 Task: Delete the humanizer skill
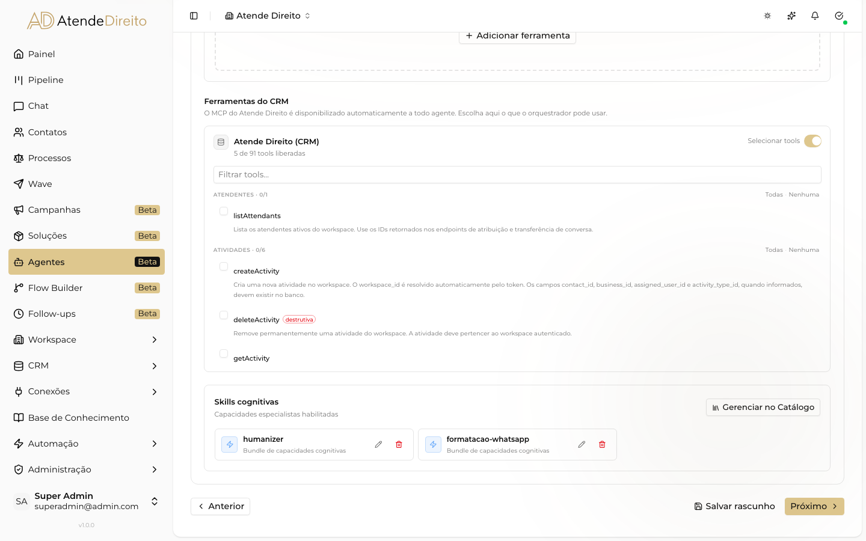399,444
